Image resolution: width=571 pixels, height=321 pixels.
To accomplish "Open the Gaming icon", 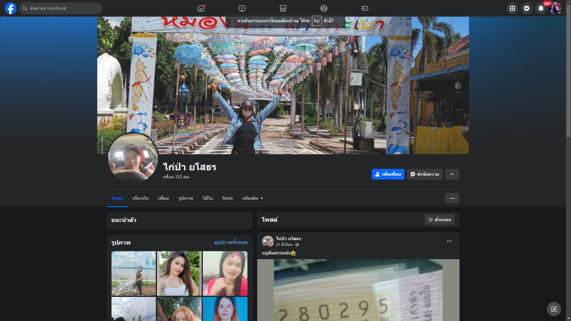I will tap(365, 8).
